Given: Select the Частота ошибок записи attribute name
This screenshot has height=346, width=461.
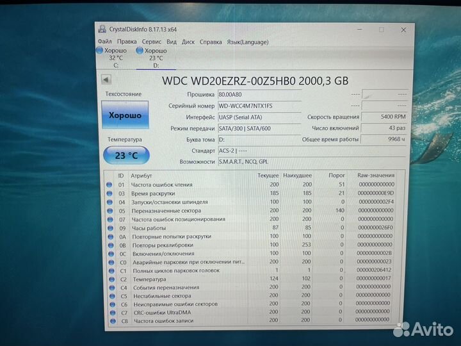Looking at the screenshot, I should point(164,321).
